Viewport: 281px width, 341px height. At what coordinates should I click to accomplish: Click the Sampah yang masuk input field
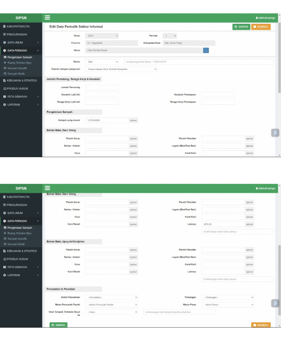(x=107, y=120)
